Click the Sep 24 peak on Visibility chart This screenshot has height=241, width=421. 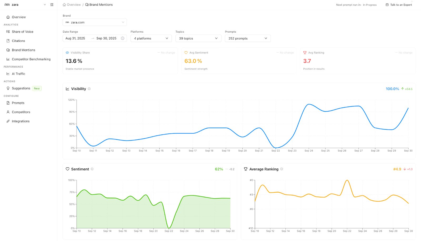coord(309,104)
